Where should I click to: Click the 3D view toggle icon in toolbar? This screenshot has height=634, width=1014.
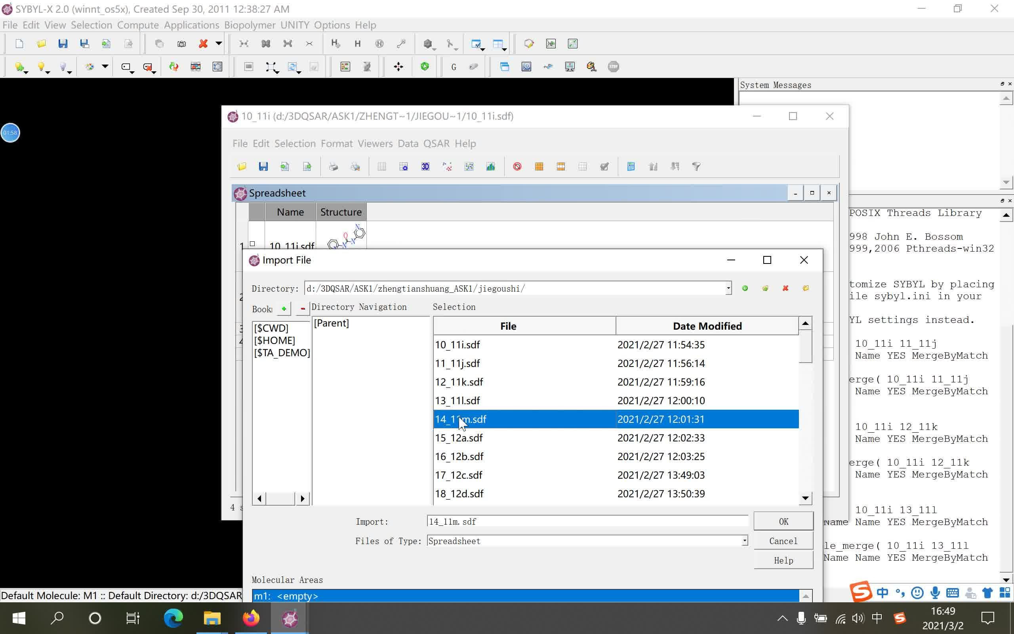[x=424, y=166]
